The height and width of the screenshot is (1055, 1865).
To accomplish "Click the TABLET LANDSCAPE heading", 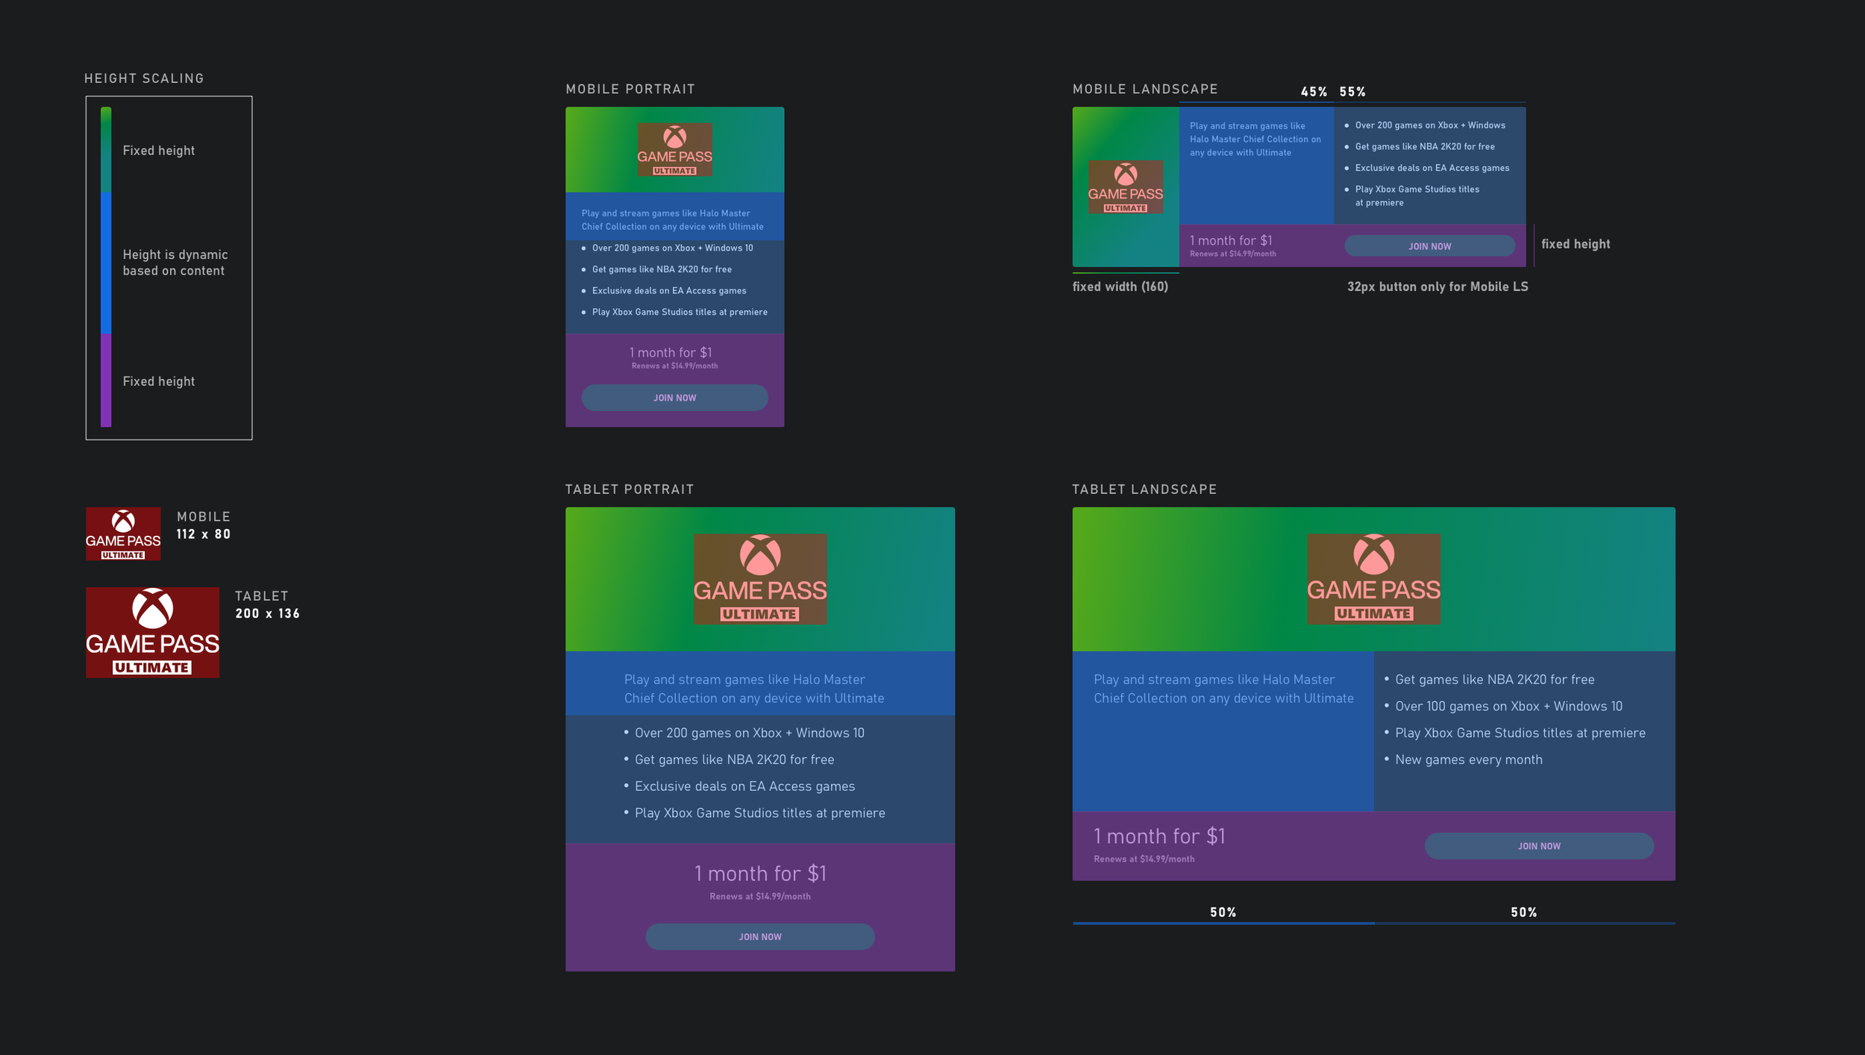I will click(1144, 489).
